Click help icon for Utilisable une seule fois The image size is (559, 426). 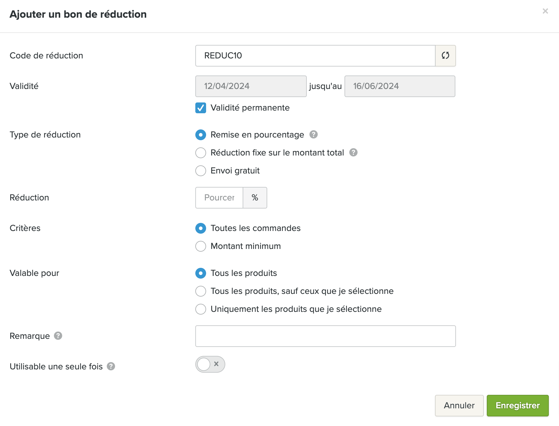tap(111, 366)
